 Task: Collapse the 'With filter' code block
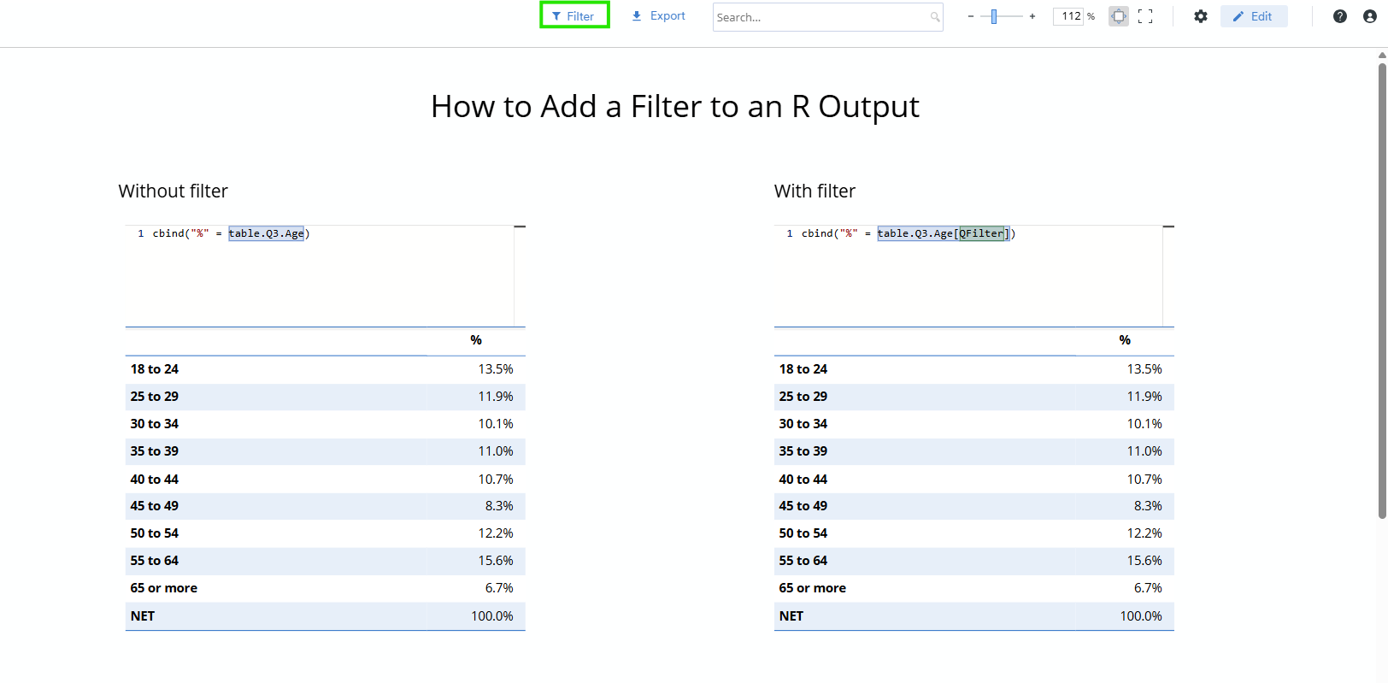pos(1168,227)
